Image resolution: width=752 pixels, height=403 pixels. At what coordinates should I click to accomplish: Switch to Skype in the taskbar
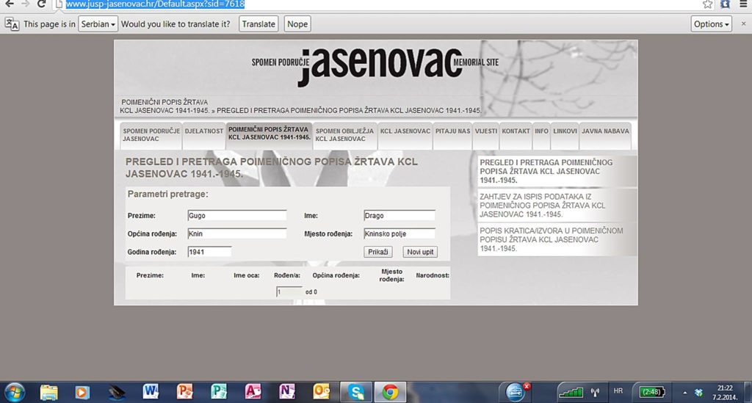click(x=356, y=392)
